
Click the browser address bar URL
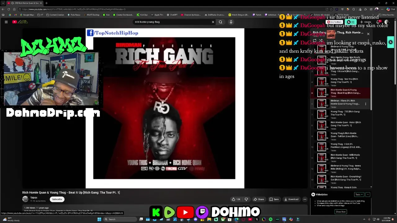click(74, 9)
